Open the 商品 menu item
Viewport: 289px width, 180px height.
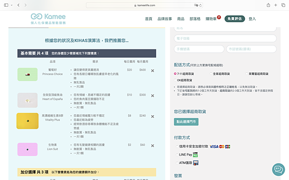(x=181, y=19)
